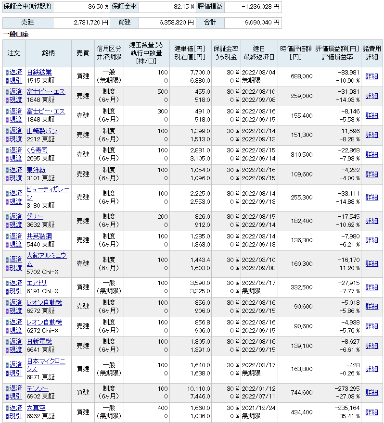Open the デンソー stock name link
Screen dimensions: 384x423
38,388
